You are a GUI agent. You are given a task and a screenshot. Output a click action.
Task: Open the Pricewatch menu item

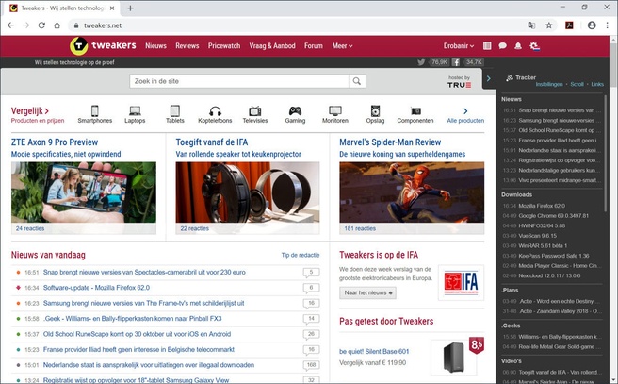click(x=224, y=46)
